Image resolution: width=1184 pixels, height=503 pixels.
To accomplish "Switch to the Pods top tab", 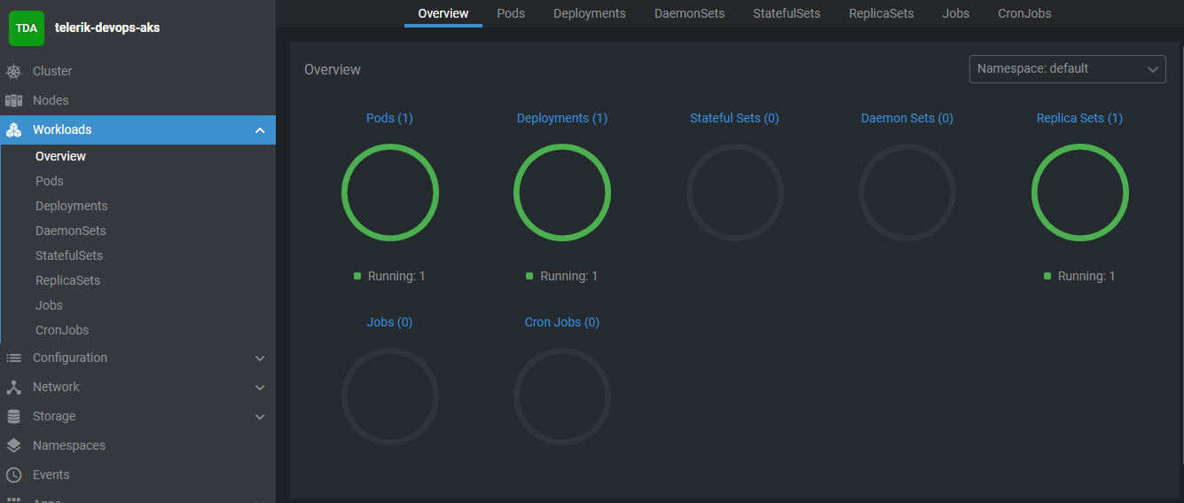I will (x=511, y=13).
